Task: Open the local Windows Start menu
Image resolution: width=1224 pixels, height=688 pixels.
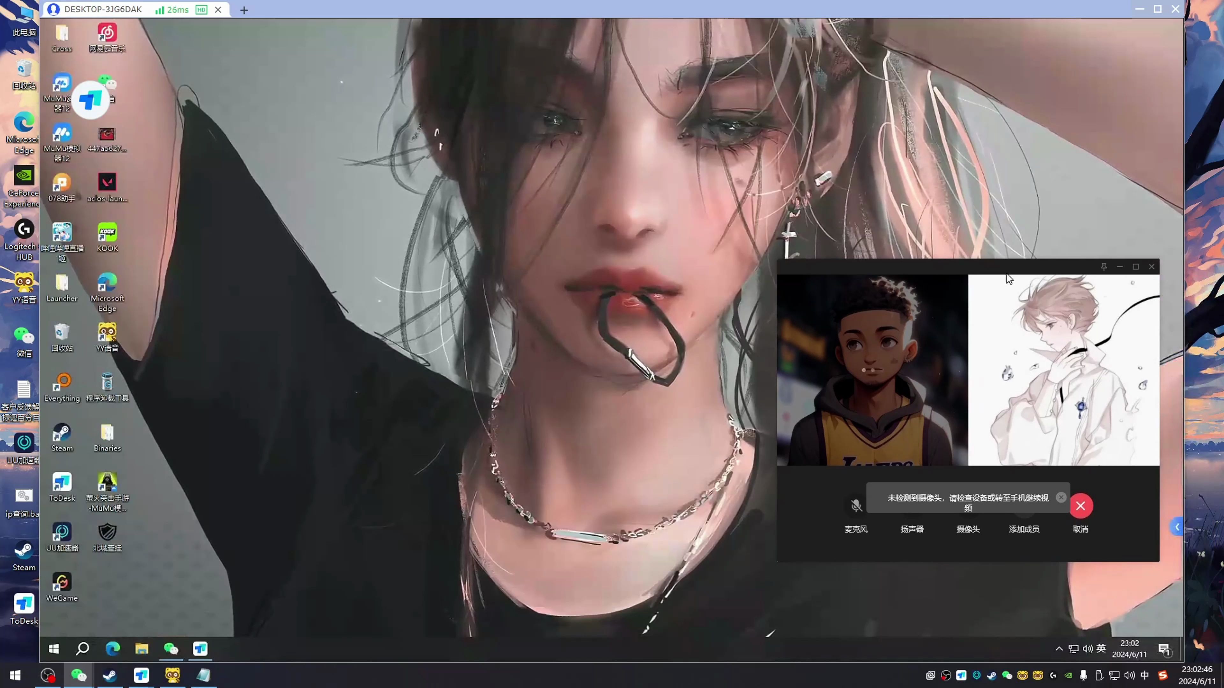Action: coord(15,675)
